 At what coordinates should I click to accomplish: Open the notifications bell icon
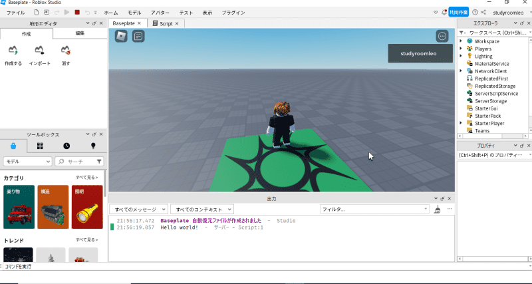point(444,12)
